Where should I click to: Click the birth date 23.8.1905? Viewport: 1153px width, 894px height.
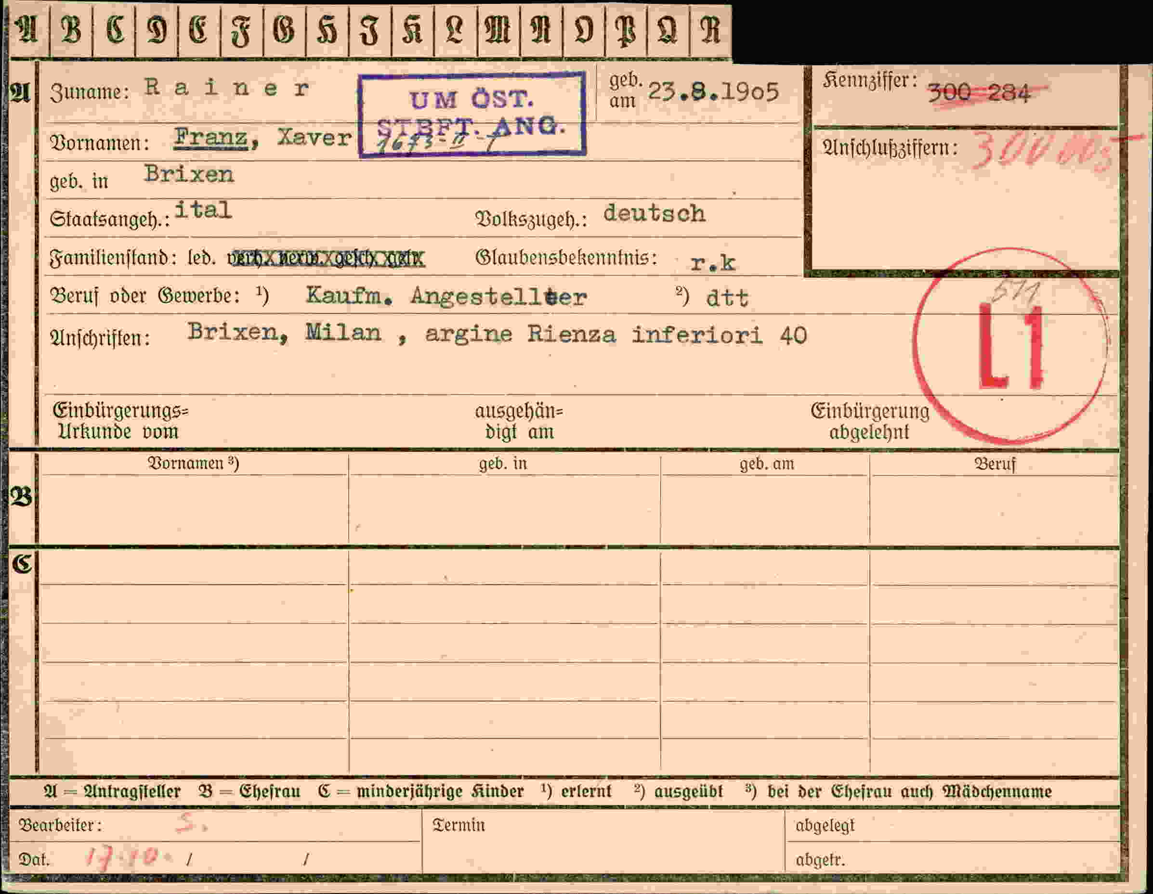(x=713, y=92)
